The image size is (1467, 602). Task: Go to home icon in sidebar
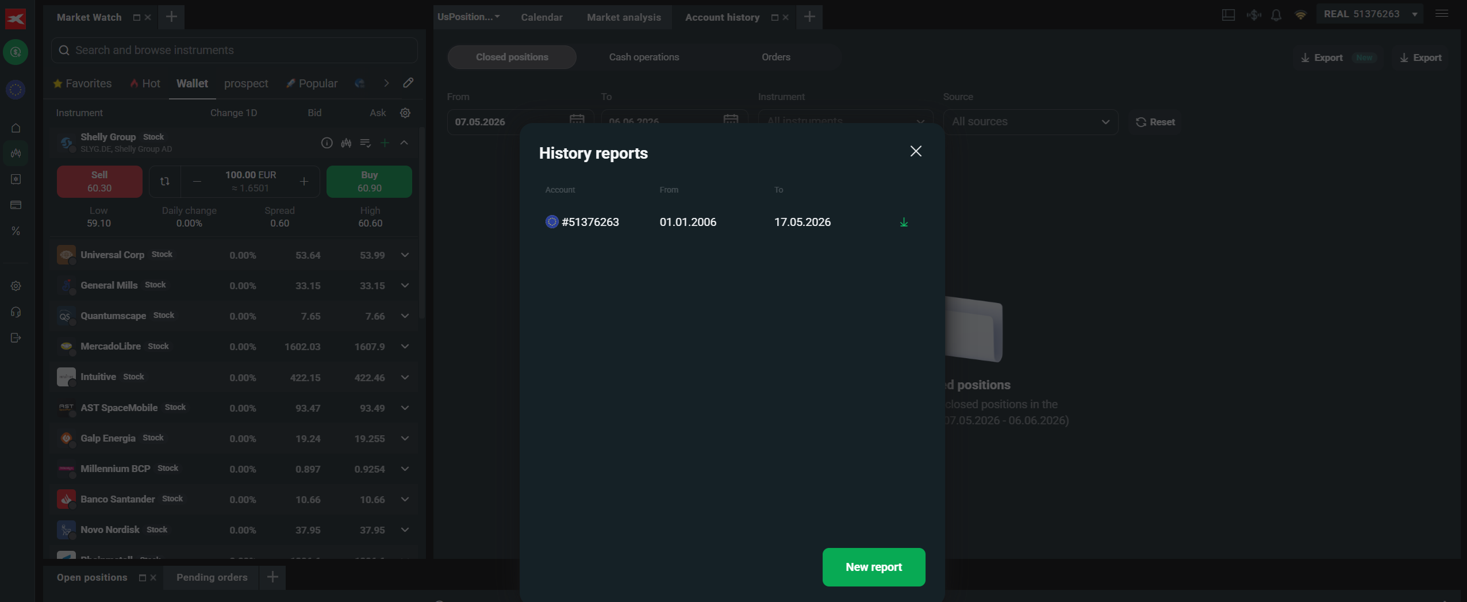click(x=16, y=128)
